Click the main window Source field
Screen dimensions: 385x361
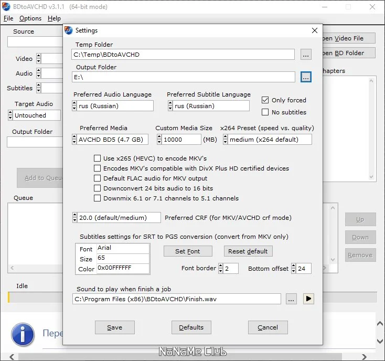(35, 42)
